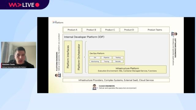The height and width of the screenshot is (110, 196).
Task: Click the Product D box
Action: tap(129, 30)
